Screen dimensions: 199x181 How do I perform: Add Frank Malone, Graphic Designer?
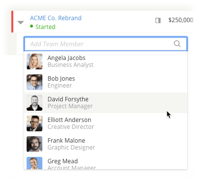point(105,144)
